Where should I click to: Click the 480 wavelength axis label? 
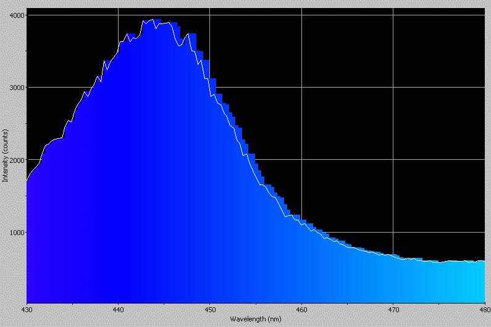pyautogui.click(x=485, y=310)
